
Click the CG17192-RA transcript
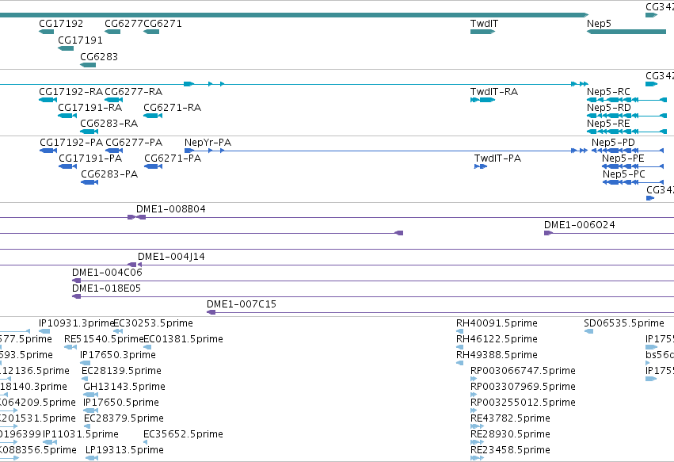click(48, 100)
